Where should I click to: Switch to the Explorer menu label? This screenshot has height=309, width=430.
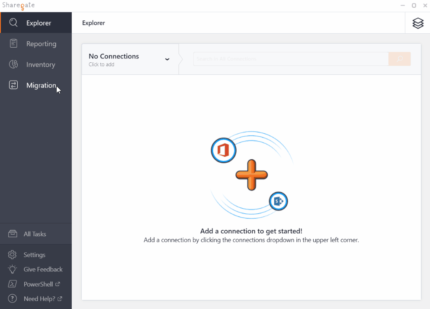(39, 23)
